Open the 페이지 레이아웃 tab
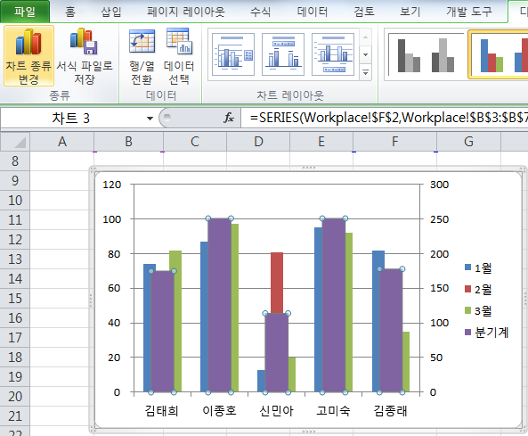This screenshot has height=436, width=528. 186,12
